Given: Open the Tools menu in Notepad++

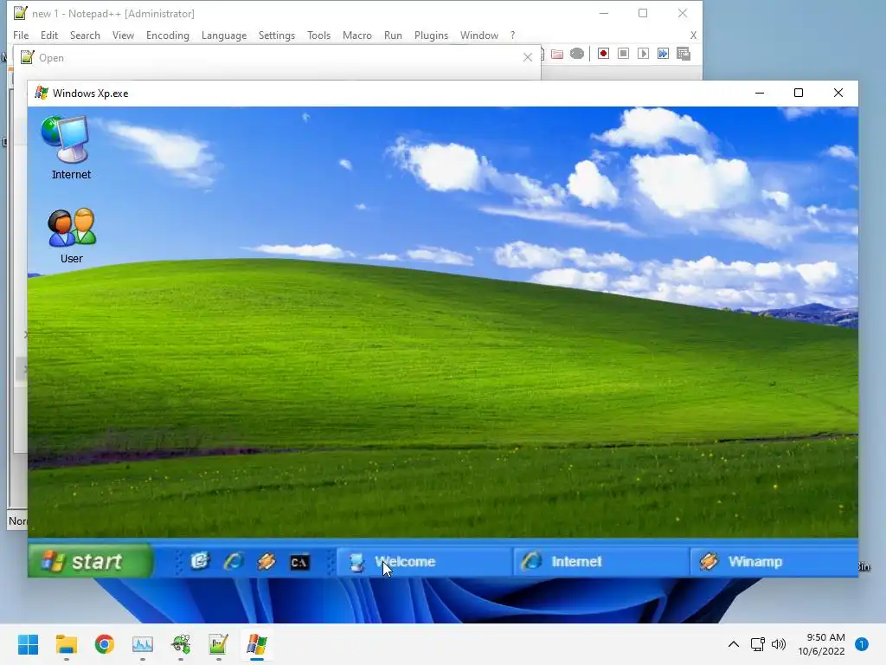Looking at the screenshot, I should [318, 35].
